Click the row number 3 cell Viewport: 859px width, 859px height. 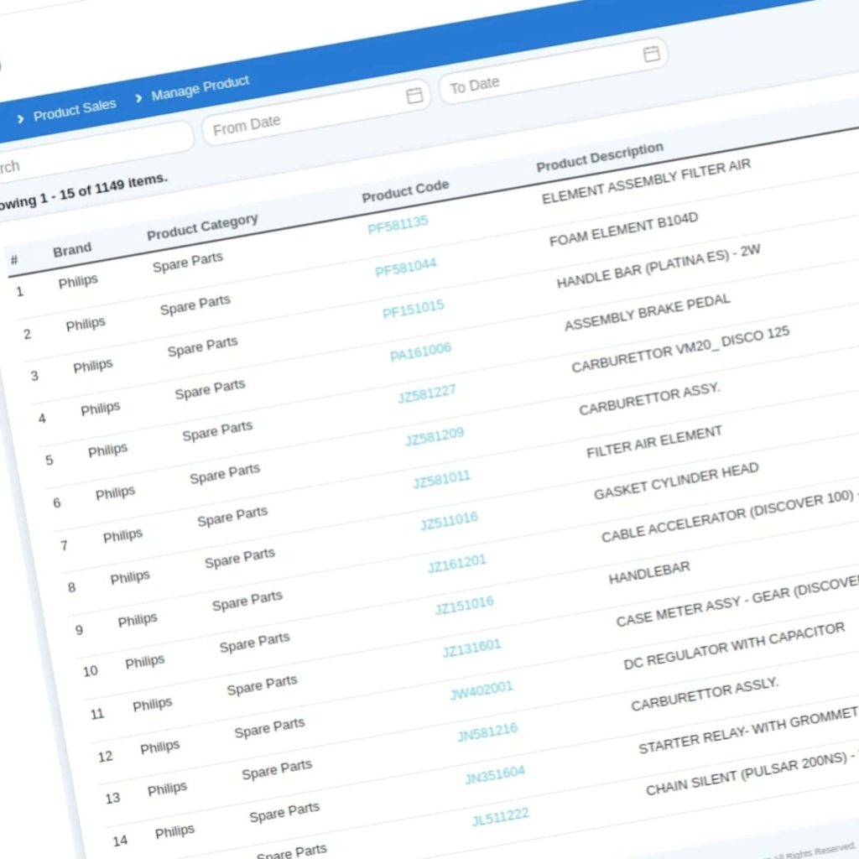pyautogui.click(x=34, y=376)
